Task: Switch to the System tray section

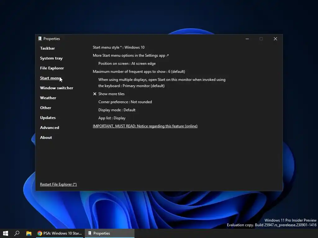Action: click(51, 58)
